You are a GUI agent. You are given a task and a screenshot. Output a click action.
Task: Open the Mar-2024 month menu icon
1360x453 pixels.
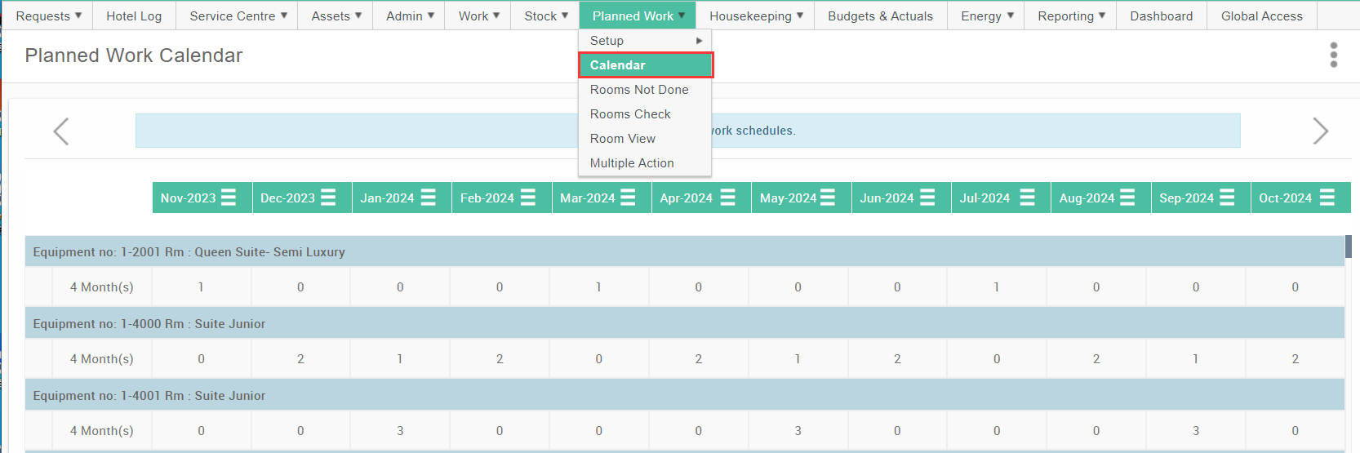point(628,198)
